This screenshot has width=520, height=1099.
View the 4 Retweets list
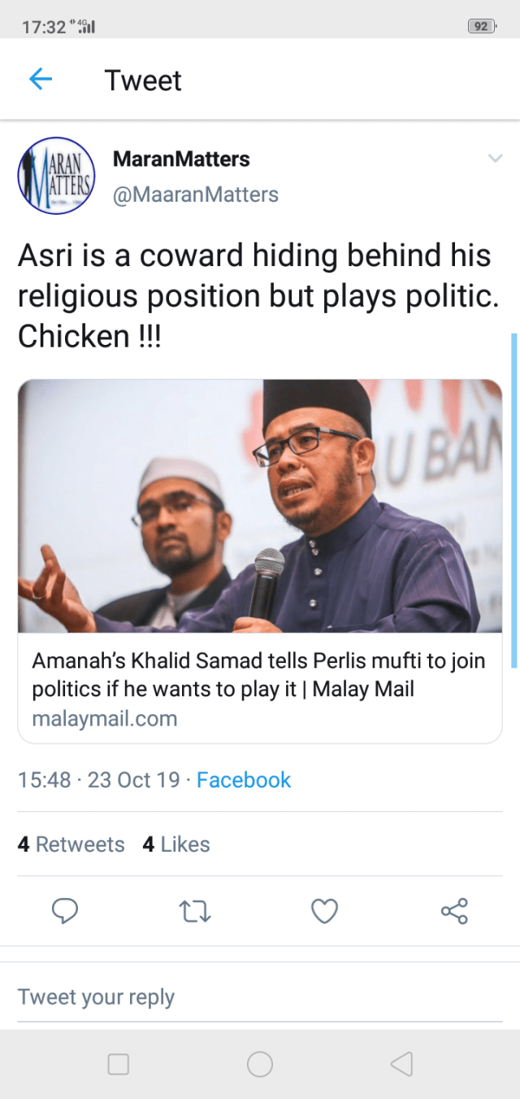click(x=71, y=844)
